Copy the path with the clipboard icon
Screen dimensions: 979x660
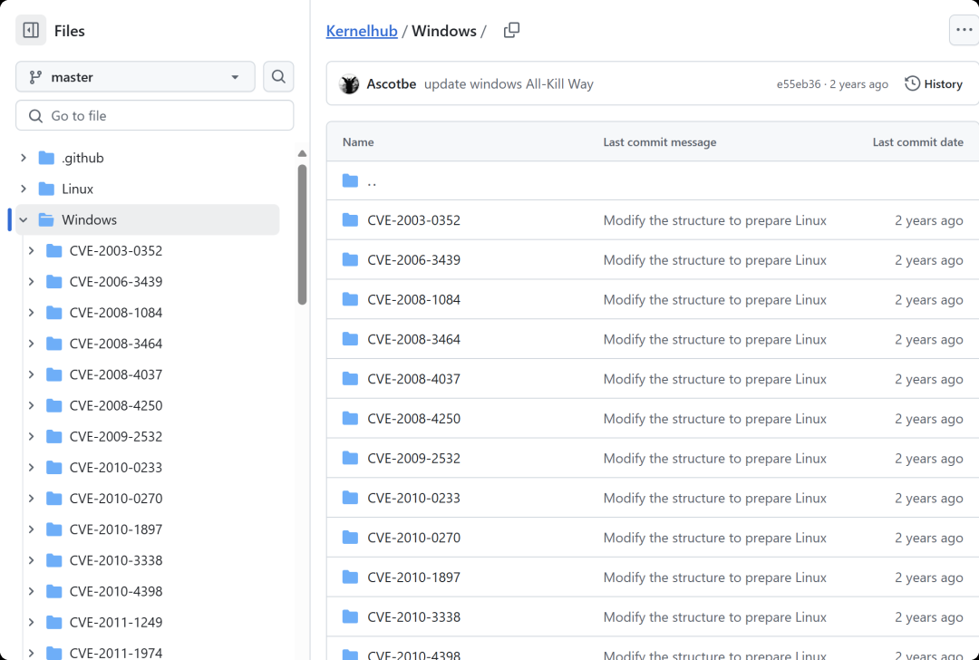tap(511, 31)
